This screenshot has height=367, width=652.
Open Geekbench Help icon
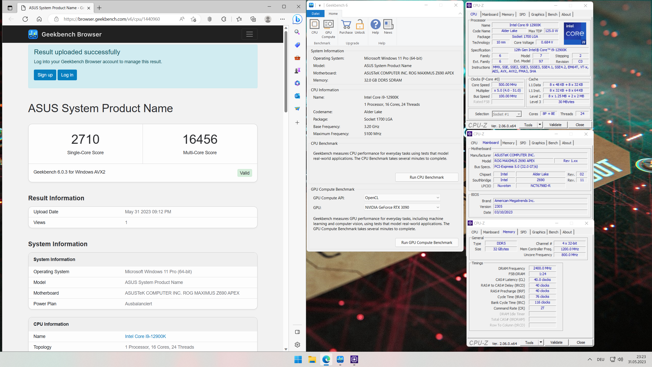point(375,27)
